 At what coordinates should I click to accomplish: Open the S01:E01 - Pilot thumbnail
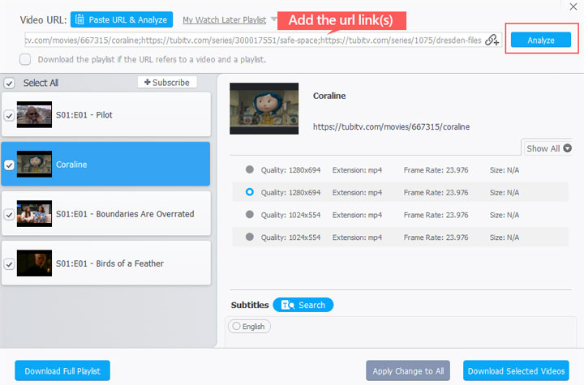(34, 114)
